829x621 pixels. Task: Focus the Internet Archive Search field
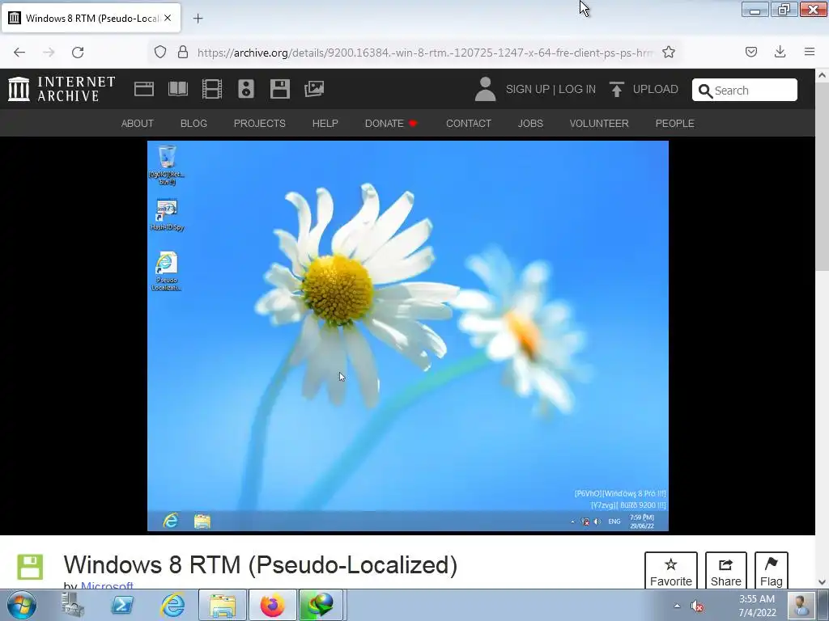tap(745, 91)
